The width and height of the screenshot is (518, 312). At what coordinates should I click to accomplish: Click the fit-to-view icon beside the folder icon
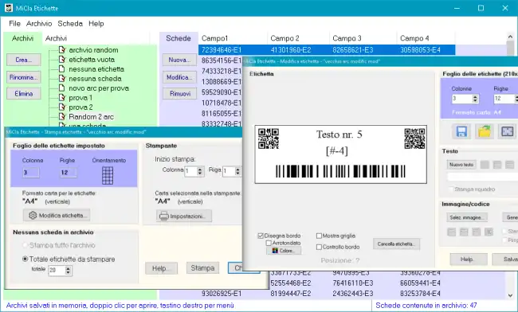[x=507, y=131]
